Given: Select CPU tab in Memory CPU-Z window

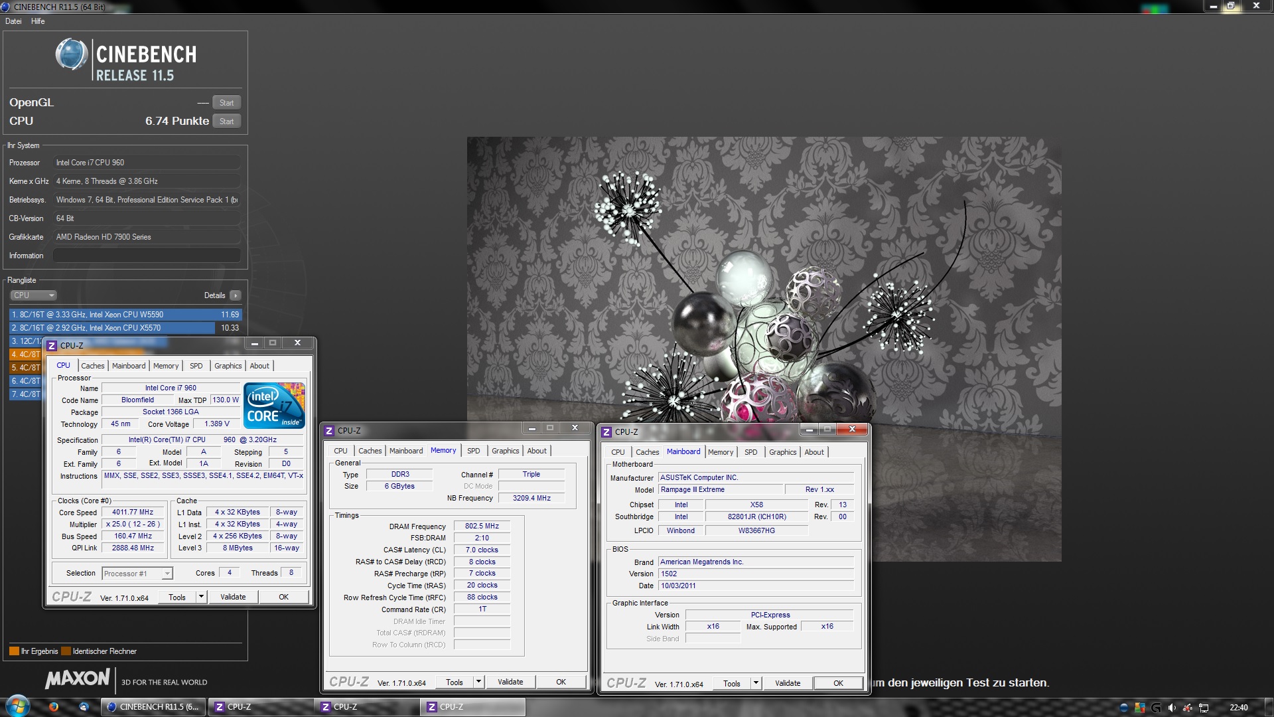Looking at the screenshot, I should (x=341, y=451).
